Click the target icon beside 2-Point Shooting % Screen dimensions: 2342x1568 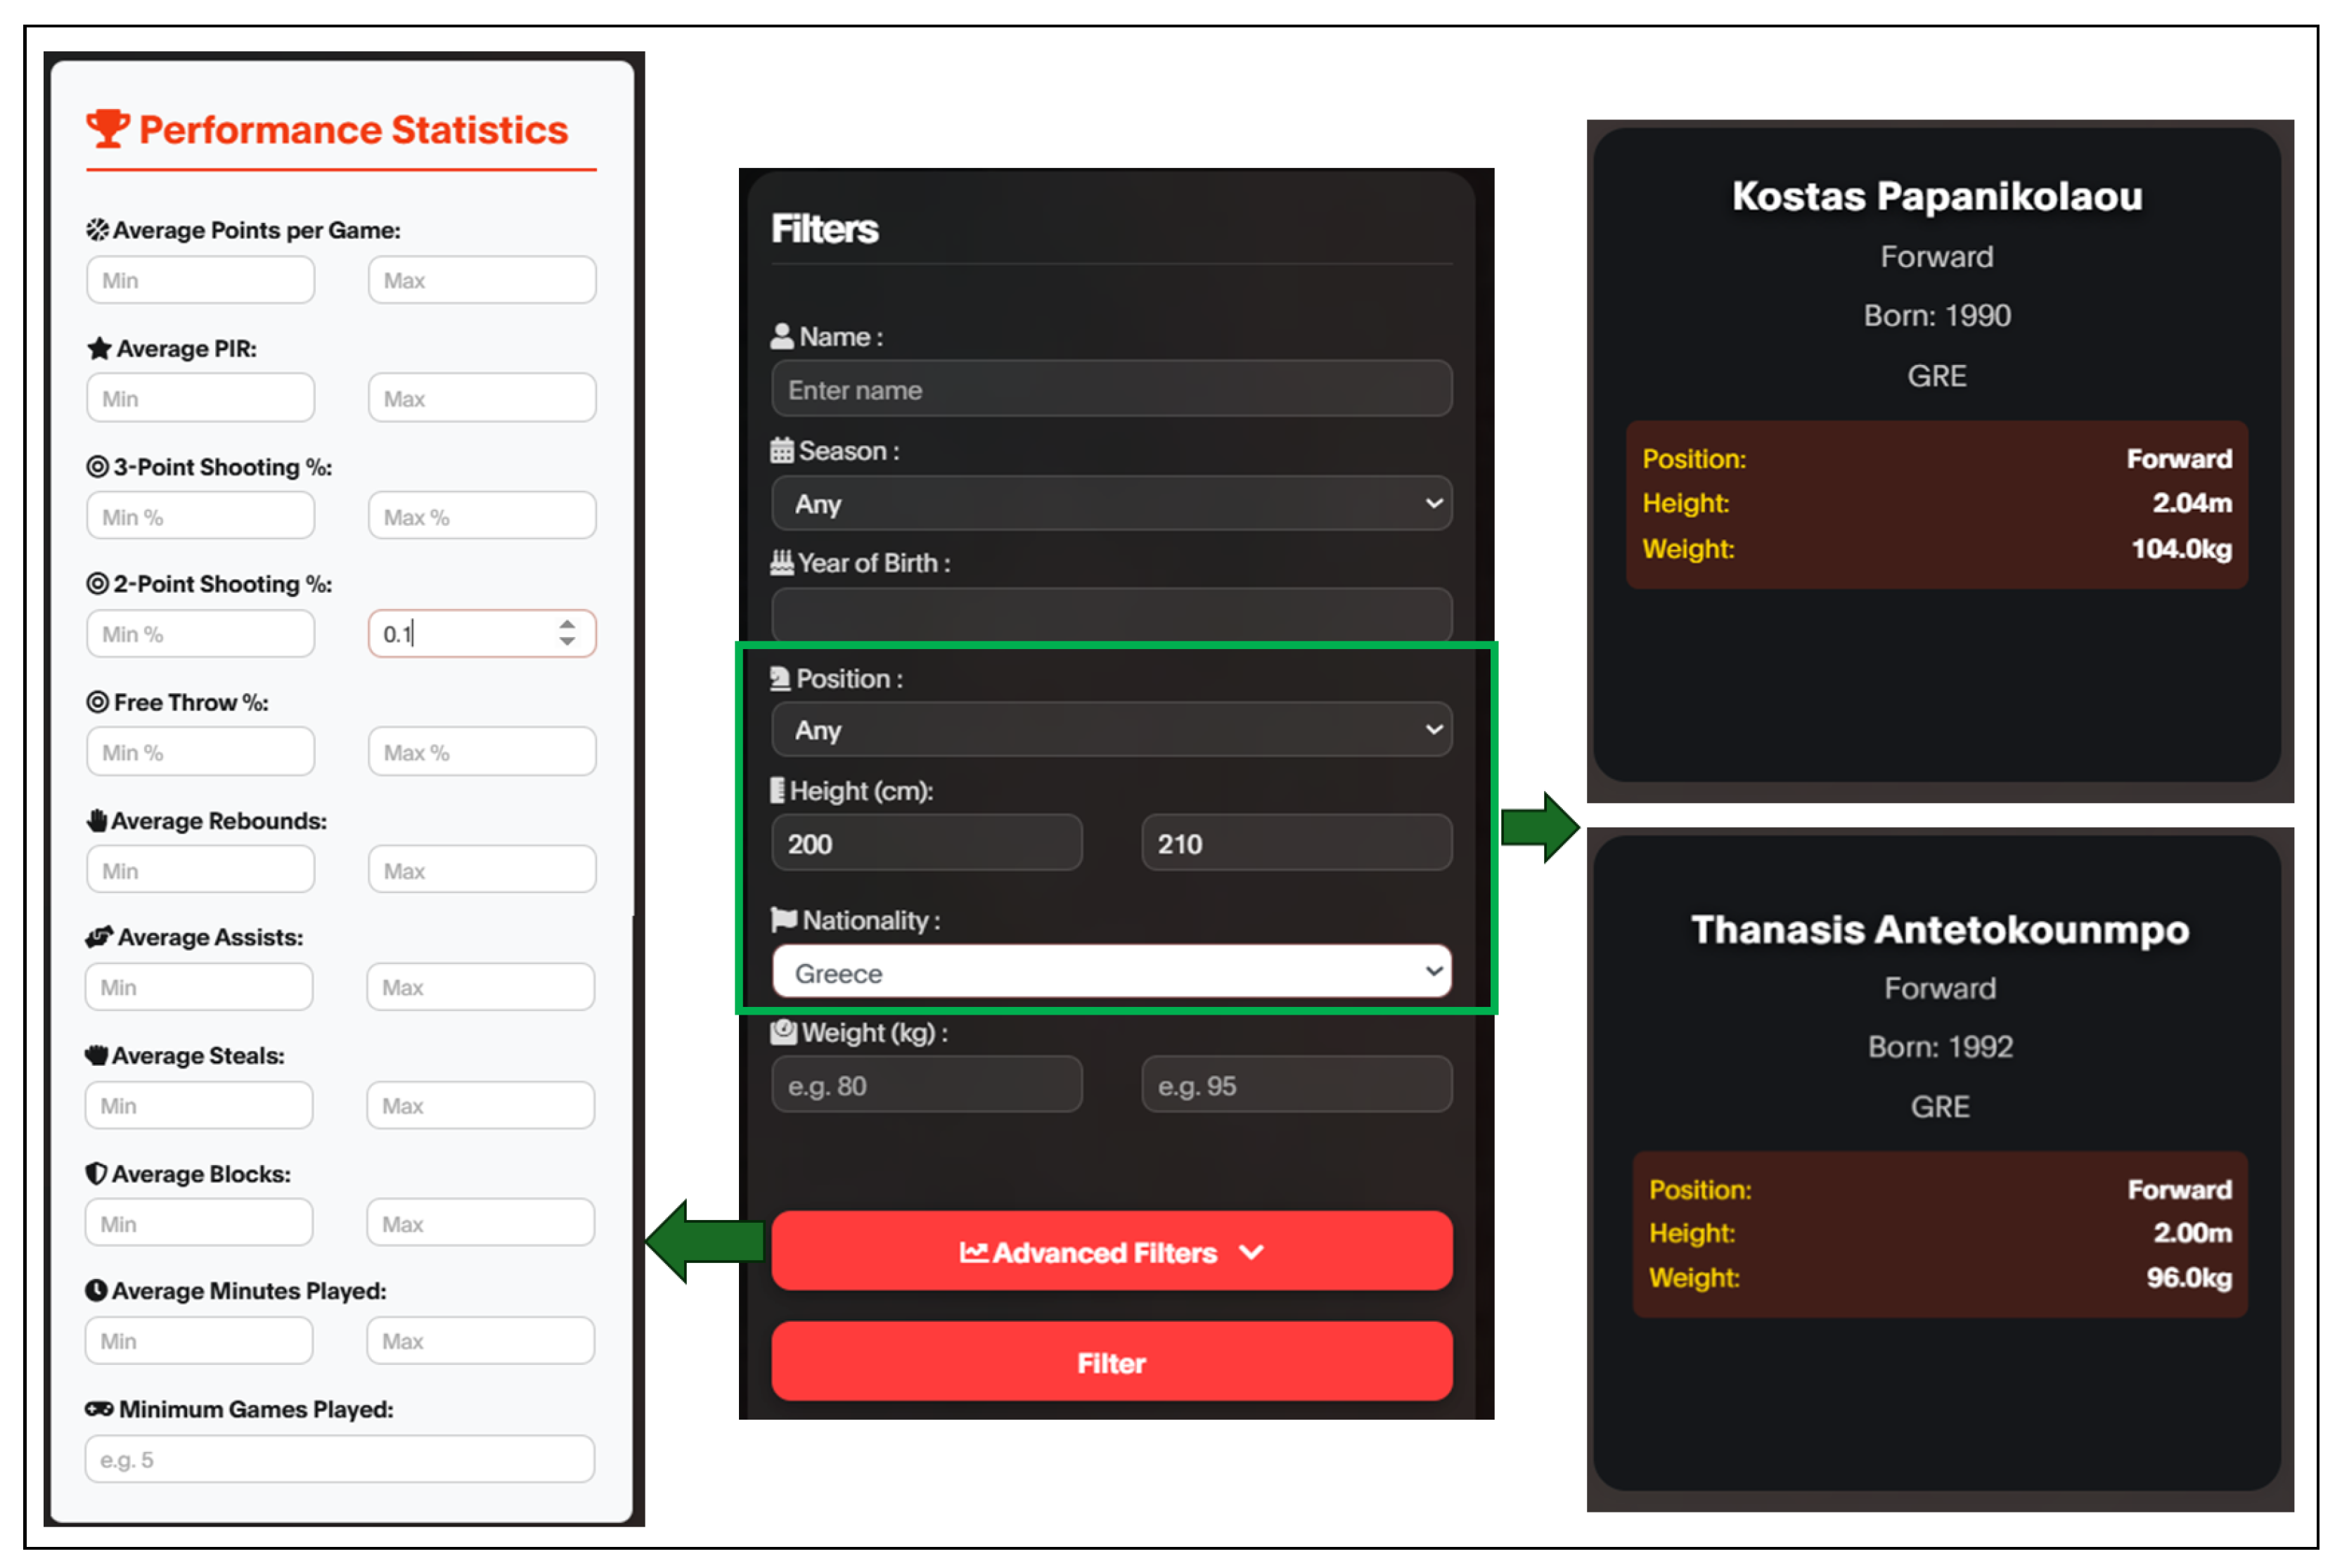point(97,583)
